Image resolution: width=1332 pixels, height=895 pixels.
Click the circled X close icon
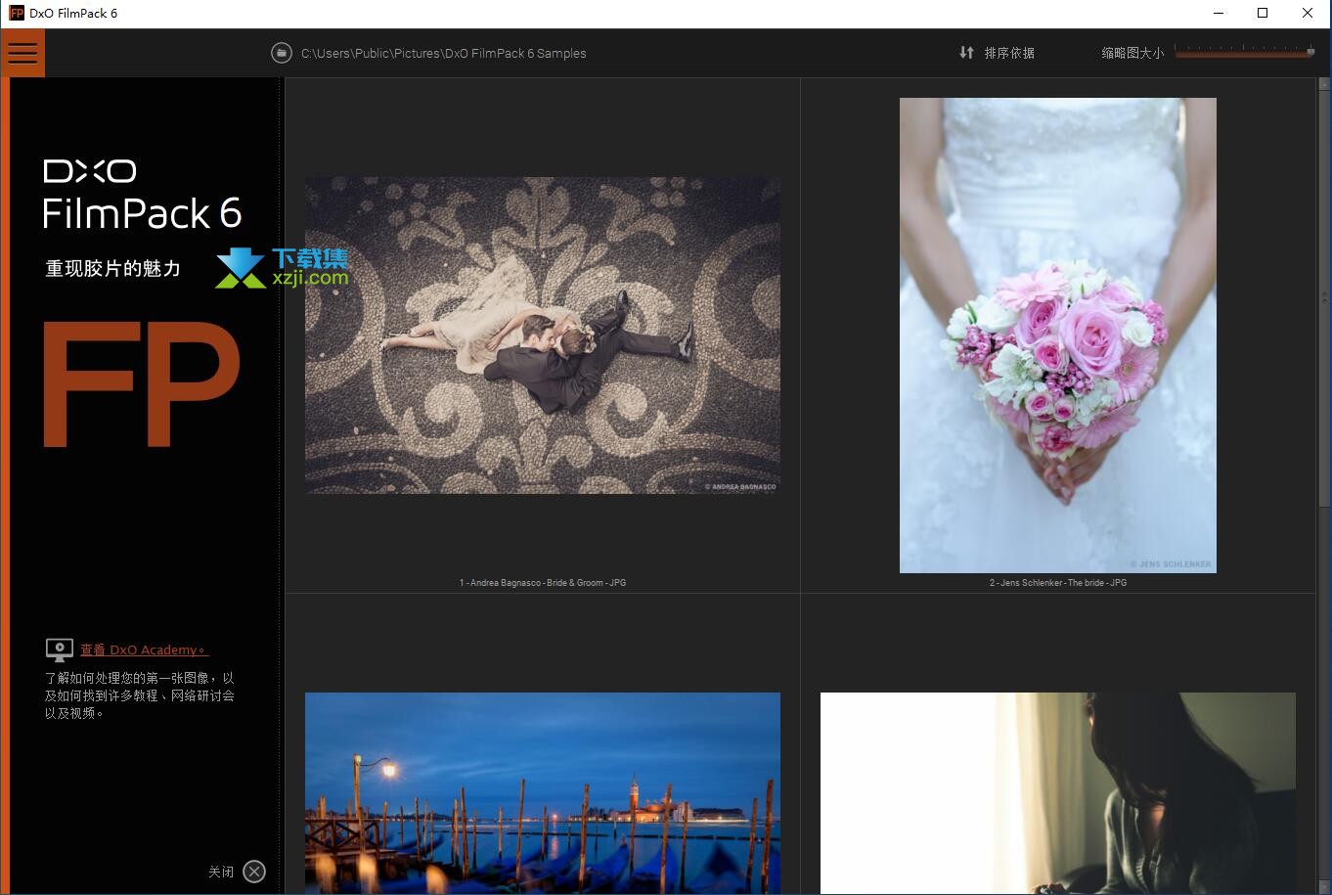[254, 872]
